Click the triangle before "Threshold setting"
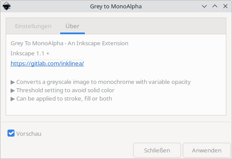 coord(13,90)
